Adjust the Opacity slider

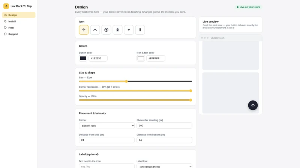(x=135, y=100)
